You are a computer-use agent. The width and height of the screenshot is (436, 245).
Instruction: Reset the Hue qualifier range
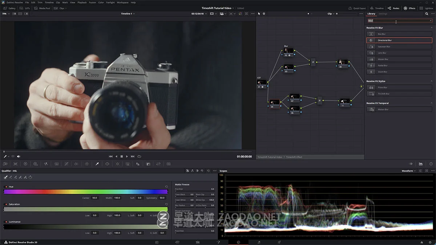click(166, 187)
